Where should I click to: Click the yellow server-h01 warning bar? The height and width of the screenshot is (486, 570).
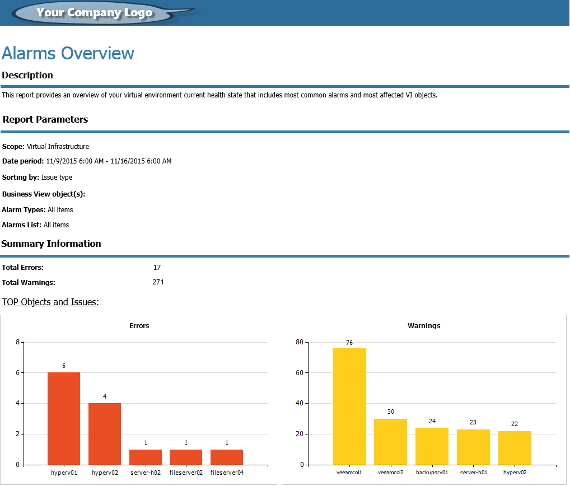point(473,447)
